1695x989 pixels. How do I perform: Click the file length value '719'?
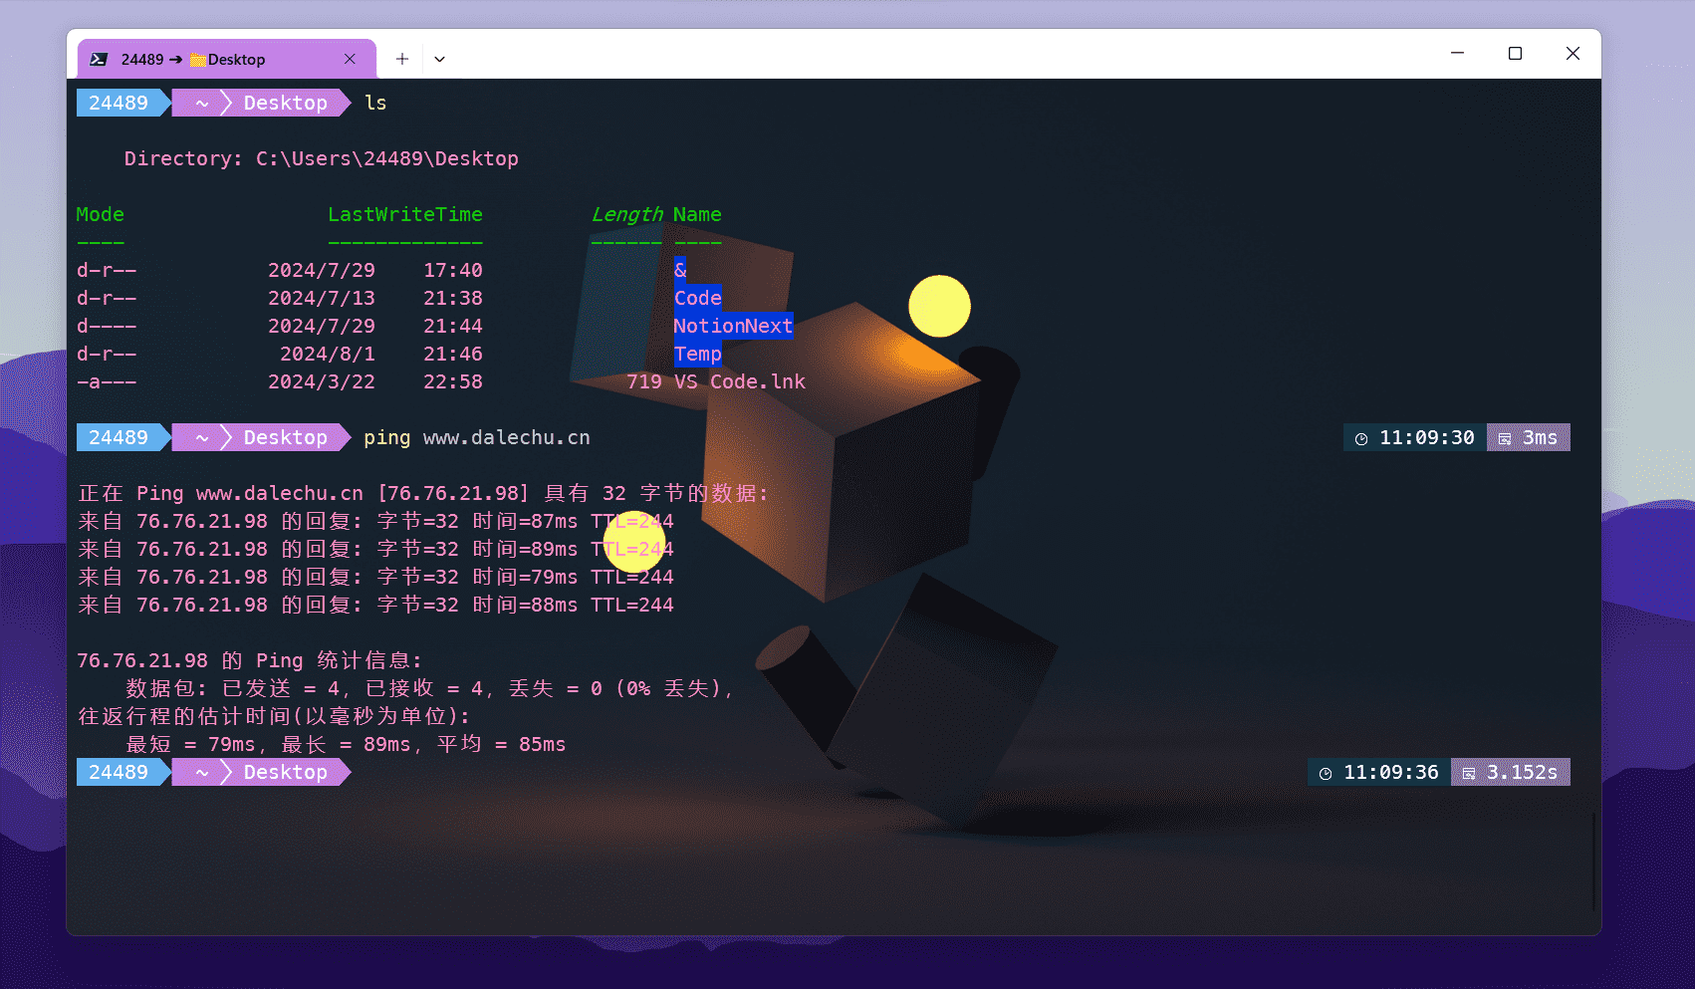click(x=644, y=381)
